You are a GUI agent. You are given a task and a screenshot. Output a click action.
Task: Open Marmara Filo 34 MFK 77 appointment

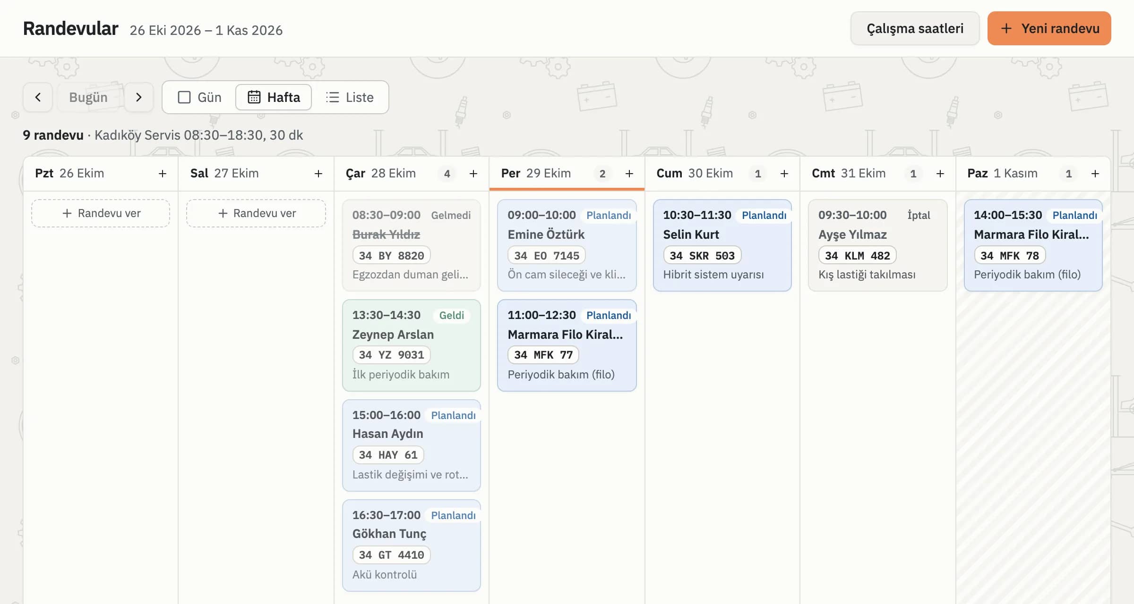point(567,345)
